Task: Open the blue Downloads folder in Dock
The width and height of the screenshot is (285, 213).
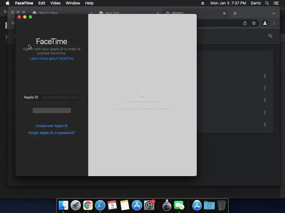Action: coord(209,205)
